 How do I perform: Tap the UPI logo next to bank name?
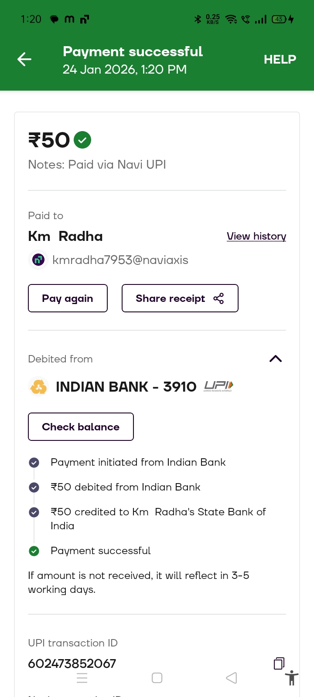[218, 386]
